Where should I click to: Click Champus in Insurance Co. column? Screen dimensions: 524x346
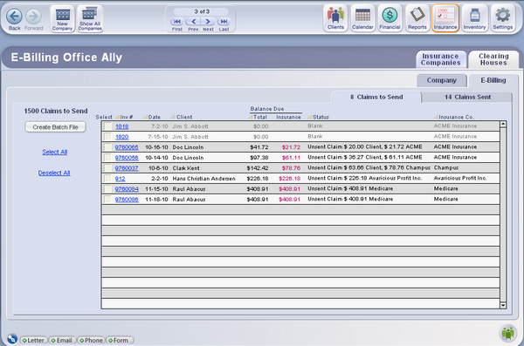coord(446,168)
